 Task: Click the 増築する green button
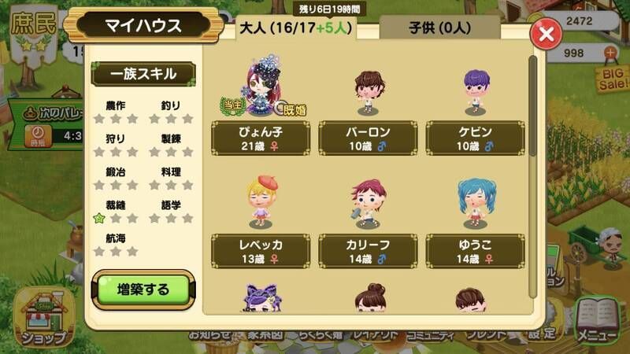coord(143,289)
